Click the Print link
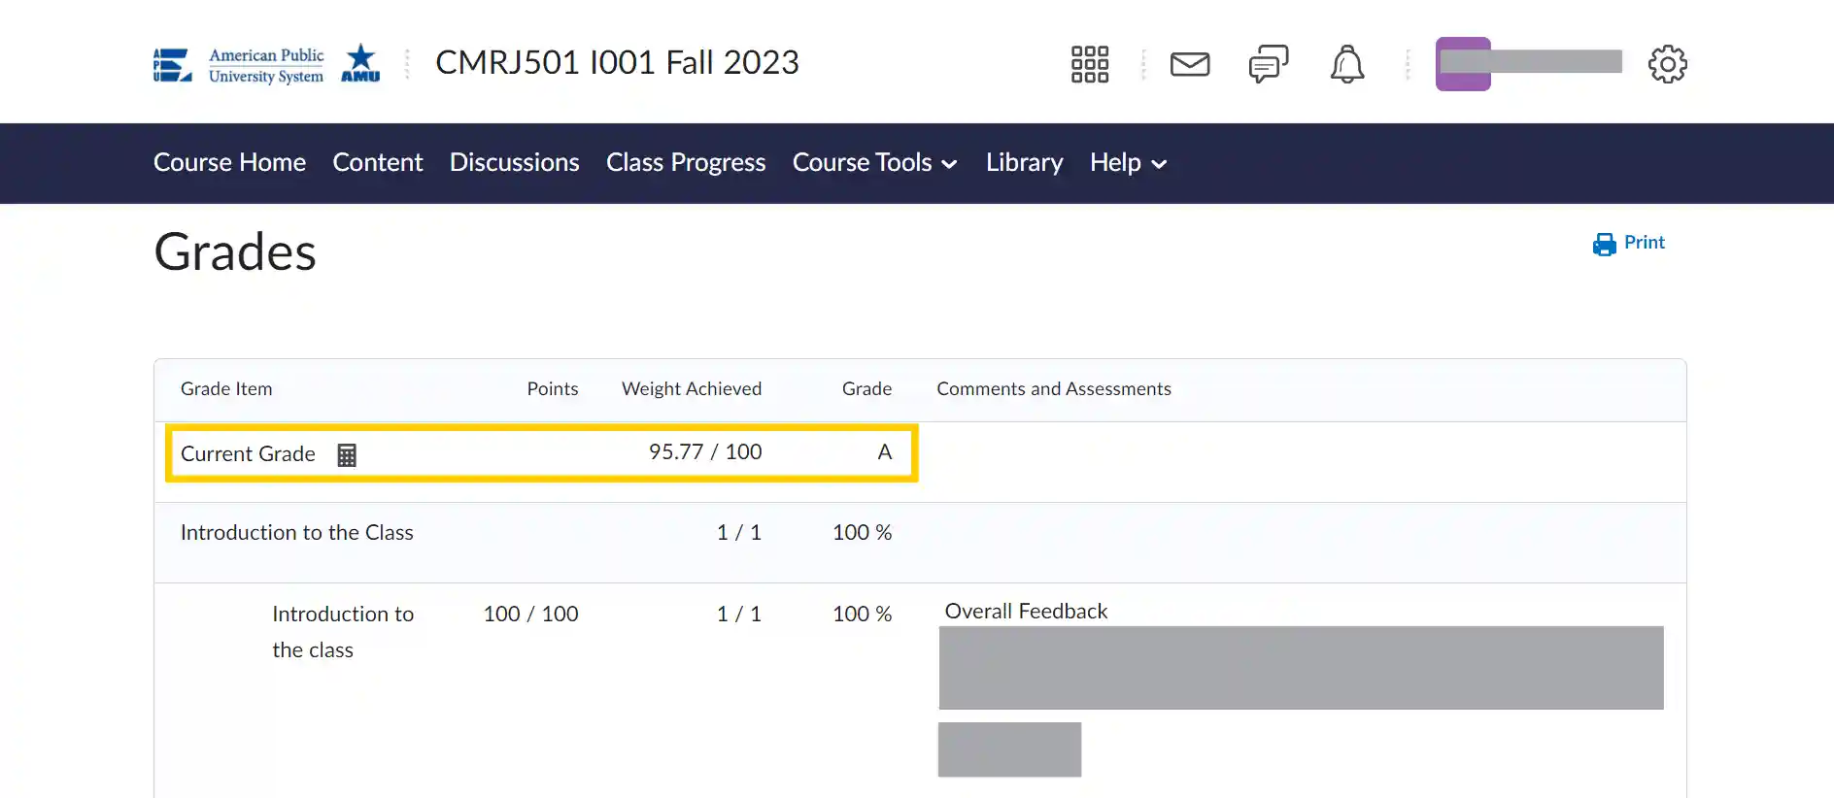The image size is (1834, 798). 1644,243
